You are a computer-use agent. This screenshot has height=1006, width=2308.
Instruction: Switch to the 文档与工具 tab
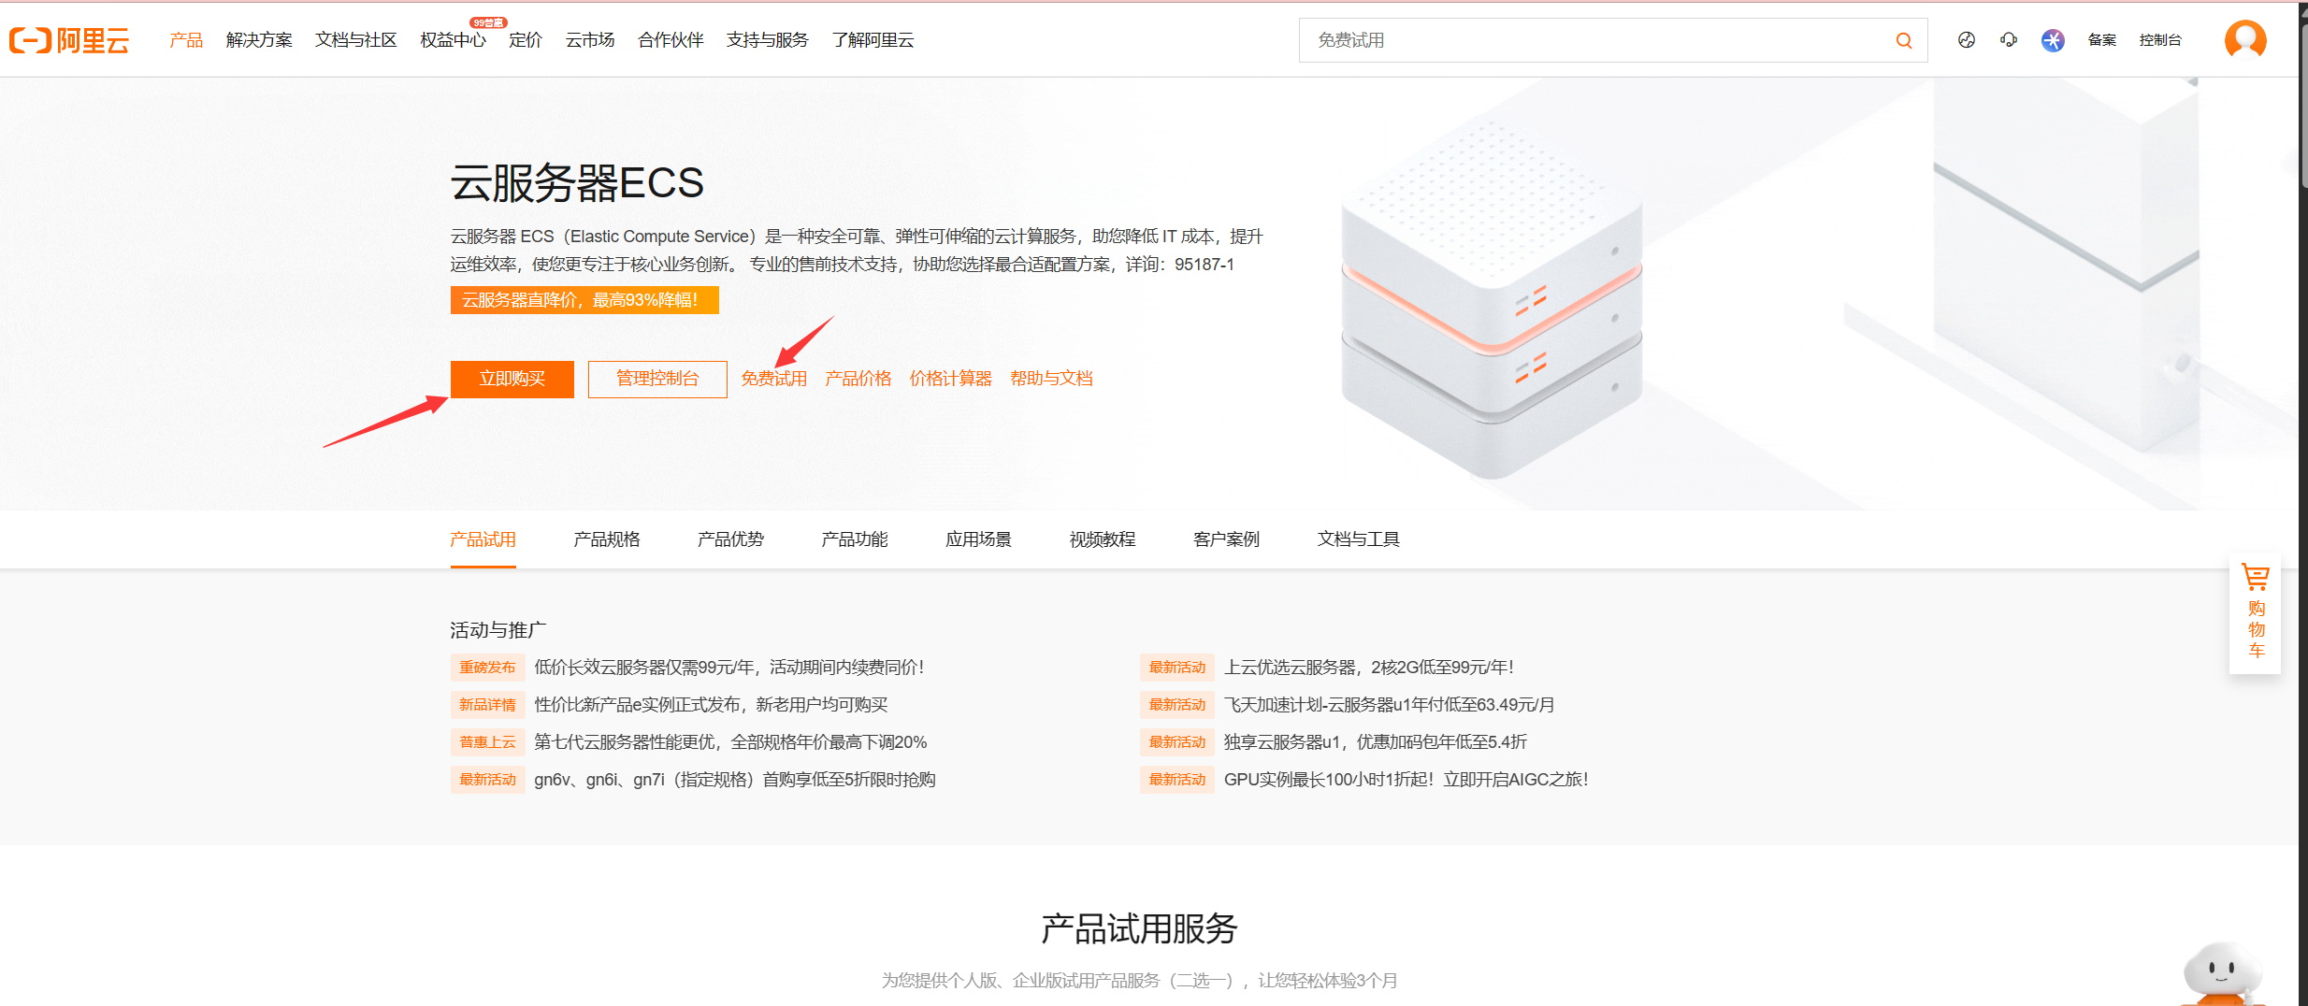1359,539
